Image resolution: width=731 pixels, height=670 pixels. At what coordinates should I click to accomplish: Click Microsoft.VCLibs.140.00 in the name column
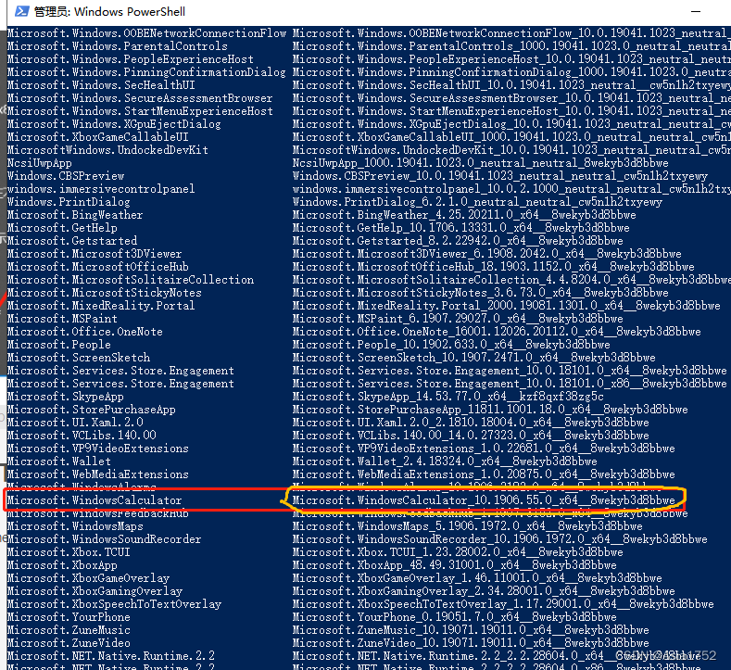pyautogui.click(x=82, y=436)
